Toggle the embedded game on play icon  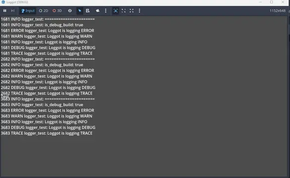(116, 11)
